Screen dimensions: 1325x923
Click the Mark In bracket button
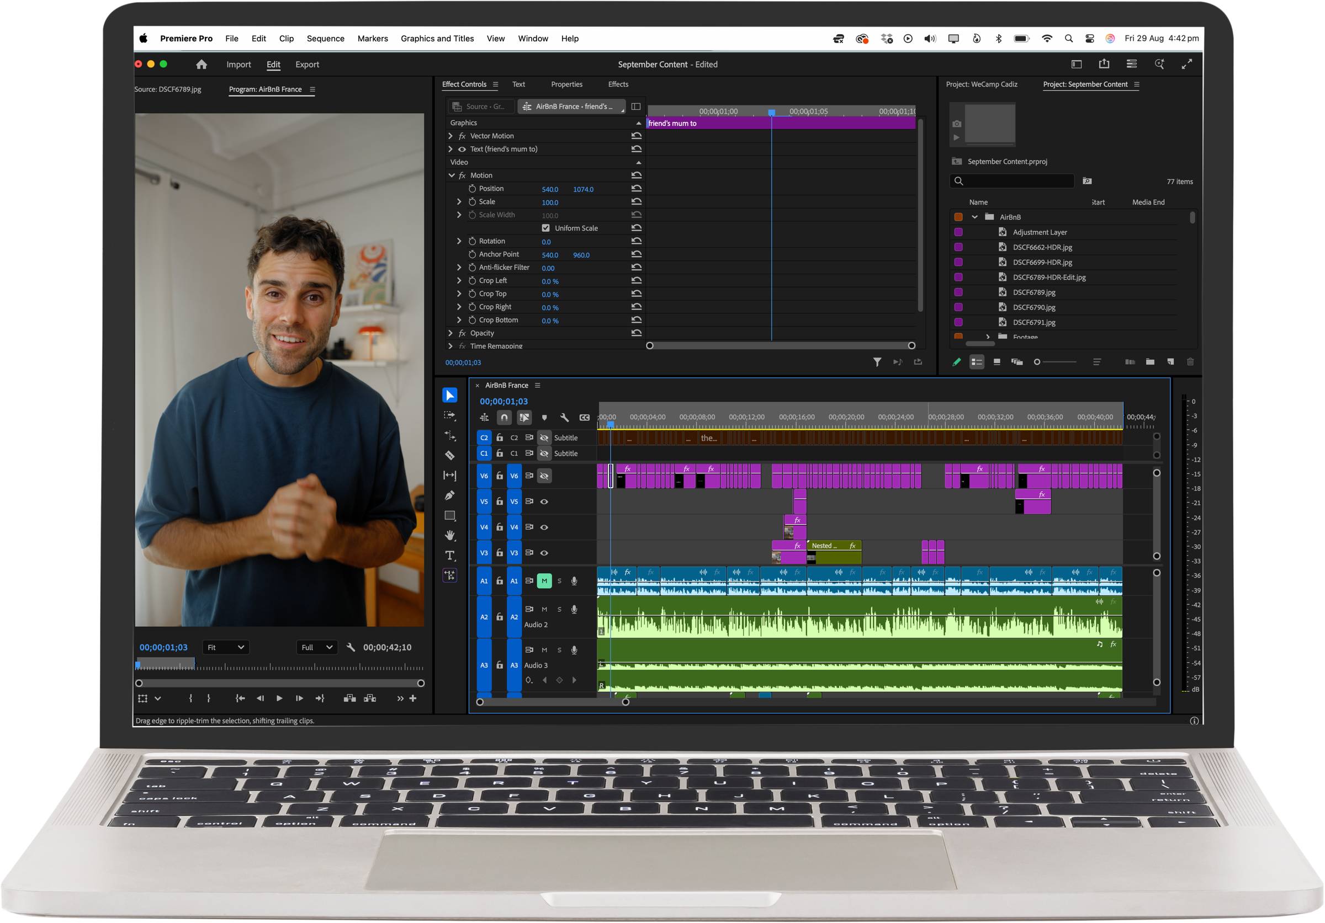click(190, 698)
